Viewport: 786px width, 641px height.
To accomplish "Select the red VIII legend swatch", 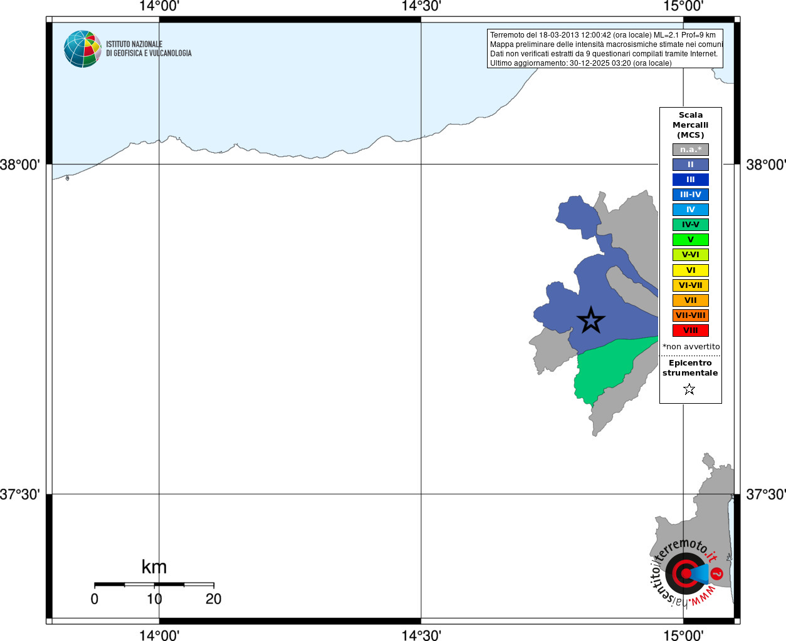I will click(691, 331).
